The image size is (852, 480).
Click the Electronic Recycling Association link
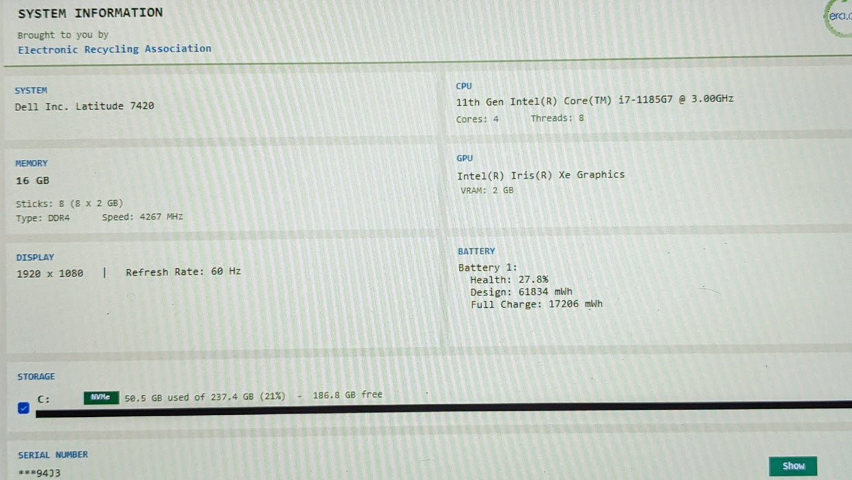115,49
